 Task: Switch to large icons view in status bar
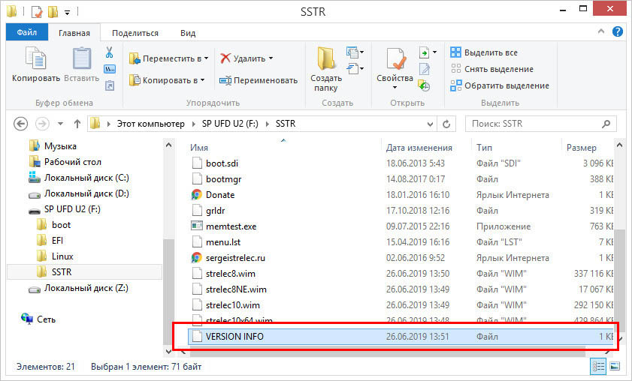(x=615, y=367)
